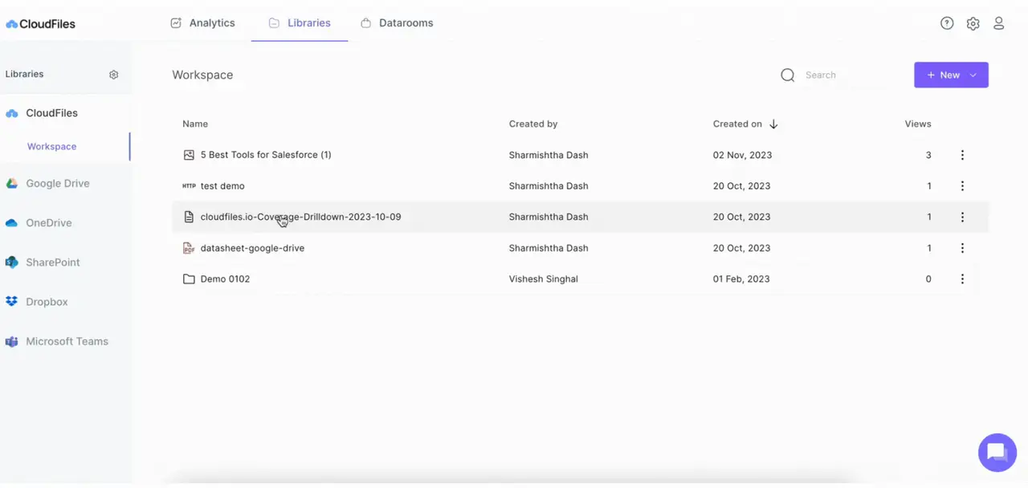Click the Analytics chart icon
Screen dimensions: 1028x488
pyautogui.click(x=176, y=23)
